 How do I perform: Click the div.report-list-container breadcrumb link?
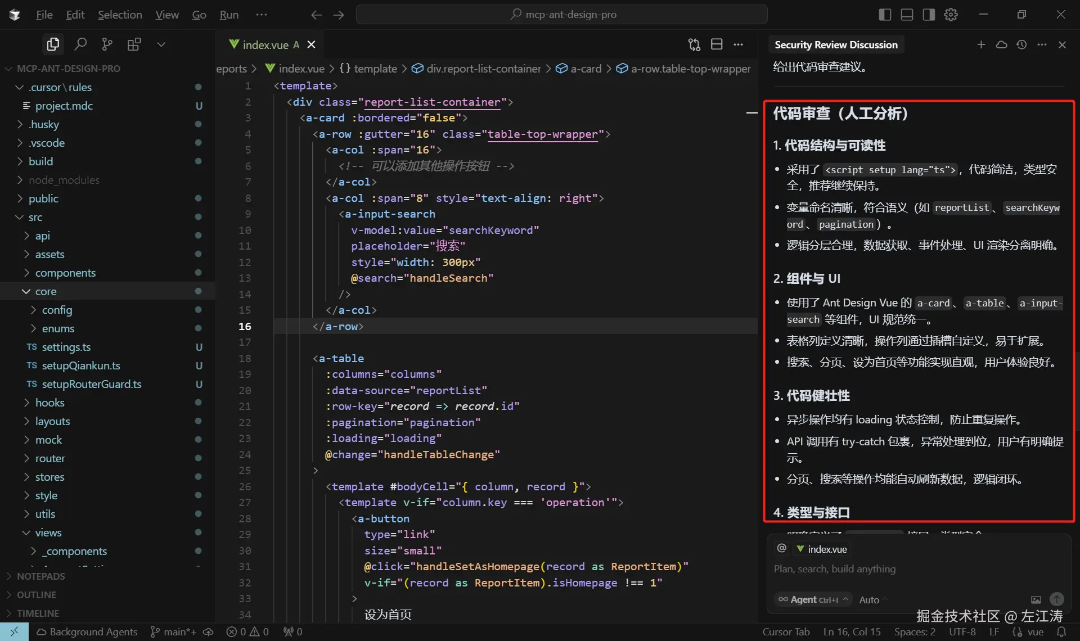click(x=484, y=68)
